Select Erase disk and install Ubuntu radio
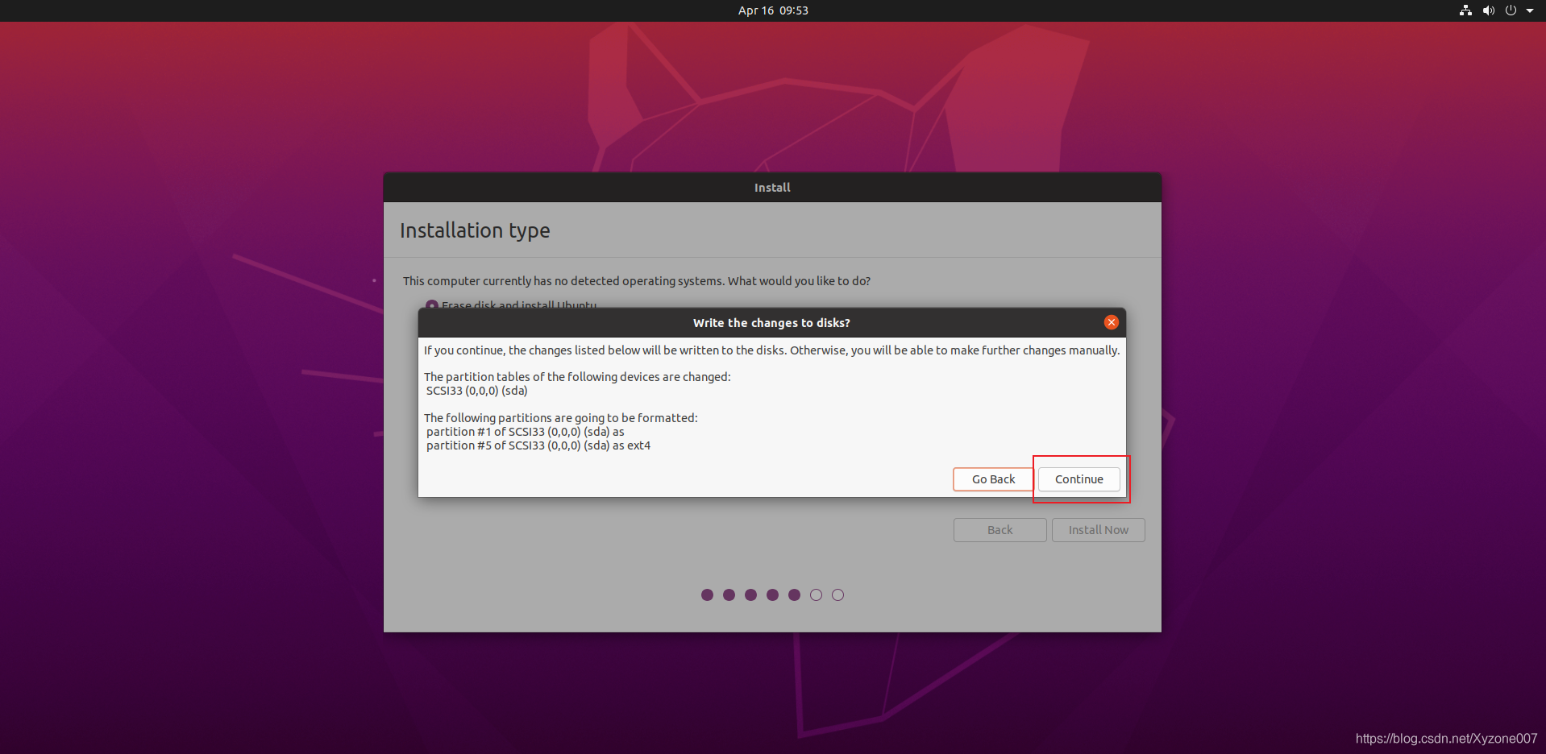 pyautogui.click(x=432, y=305)
